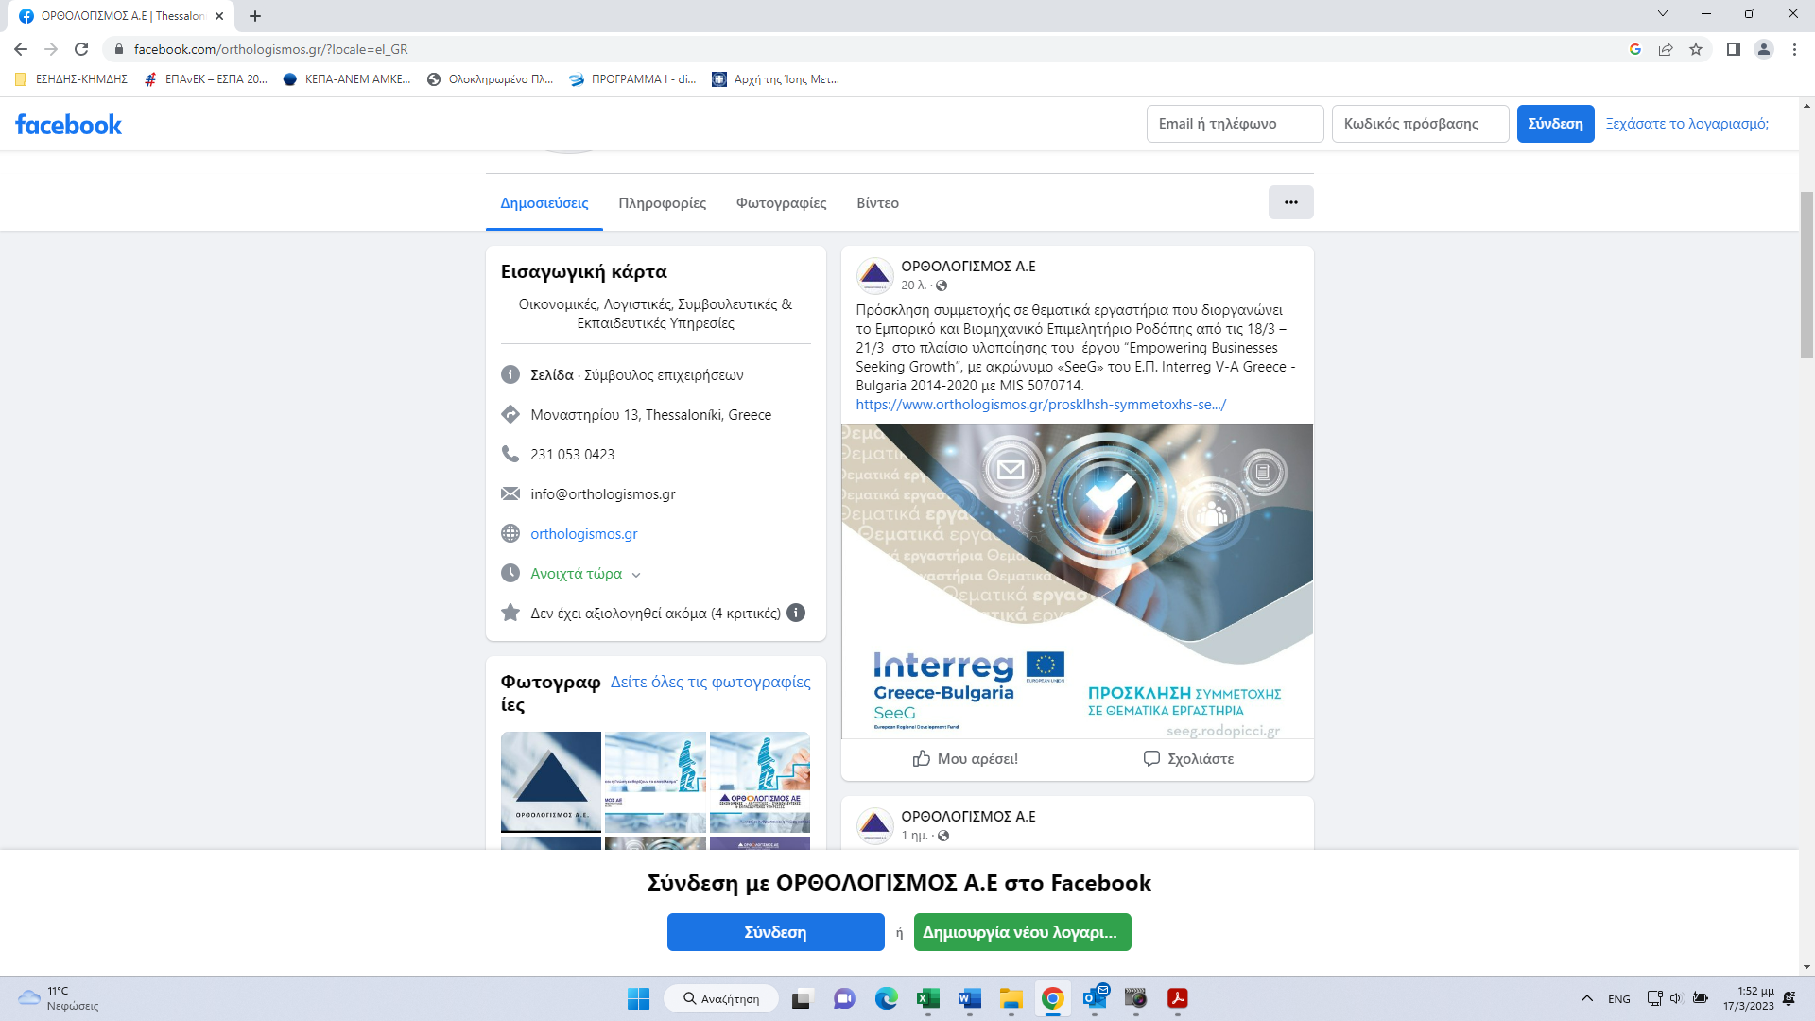Image resolution: width=1815 pixels, height=1021 pixels.
Task: Open the page's more options (three dots) button
Action: [x=1290, y=202]
